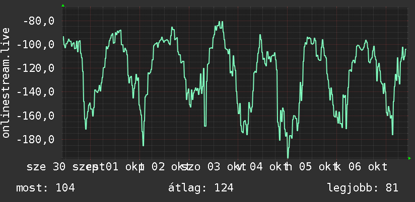Click green arrow at right end of x-axis
The image size is (415, 202).
click(409, 158)
